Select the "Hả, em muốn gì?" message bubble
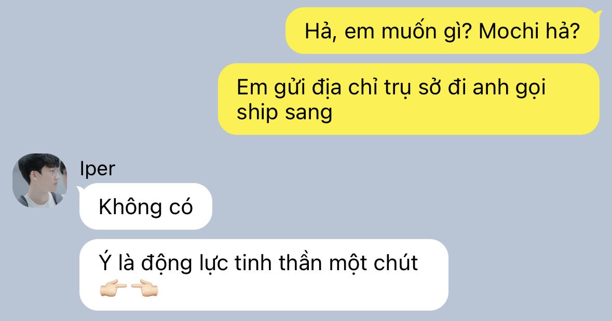Image resolution: width=612 pixels, height=321 pixels. [x=443, y=31]
